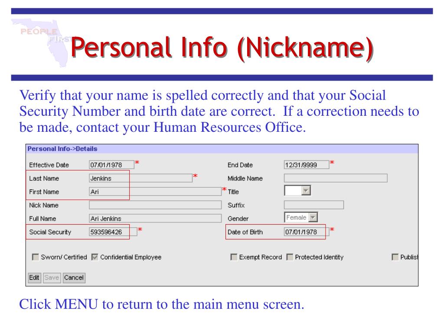The image size is (444, 333).
Task: Click the Suffix label
Action: coord(236,205)
